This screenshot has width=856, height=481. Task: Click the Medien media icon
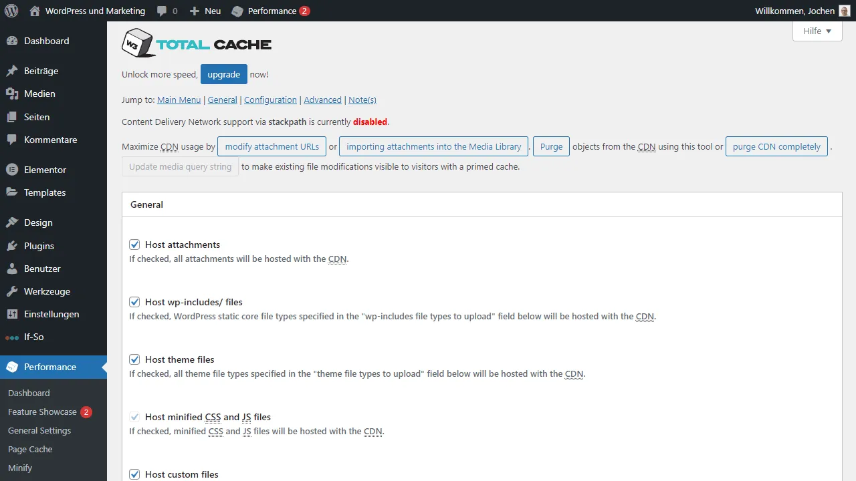[x=12, y=94]
